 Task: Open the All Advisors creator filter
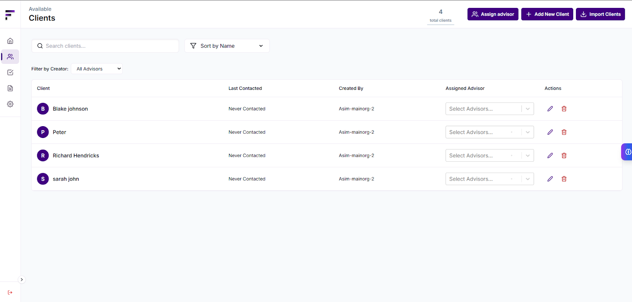pos(97,69)
